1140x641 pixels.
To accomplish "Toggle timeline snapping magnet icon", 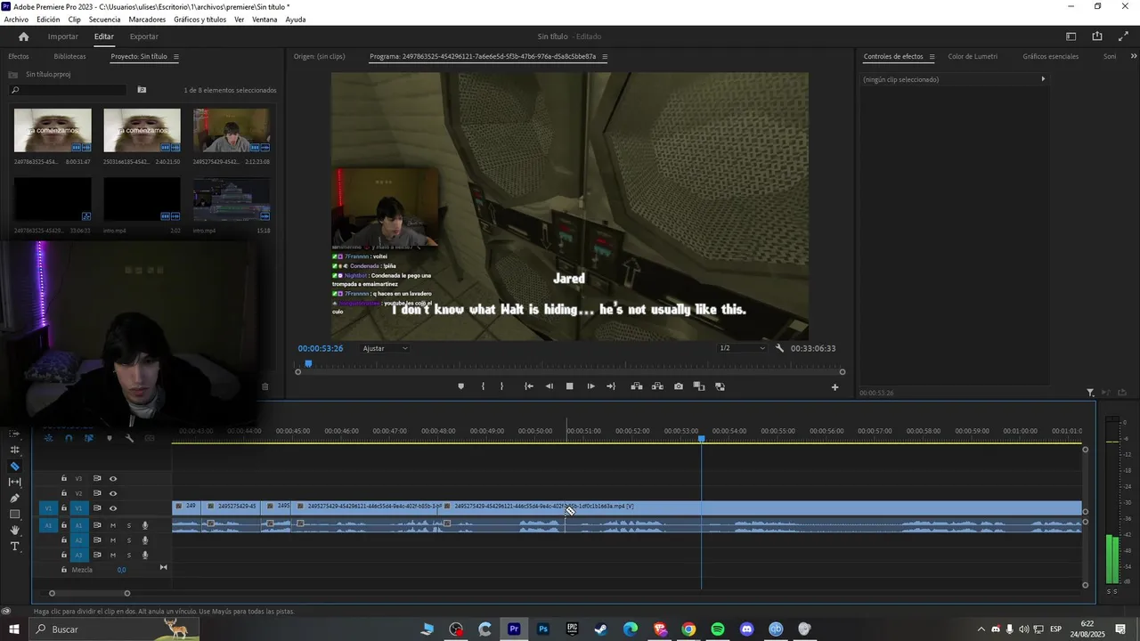I will [69, 438].
